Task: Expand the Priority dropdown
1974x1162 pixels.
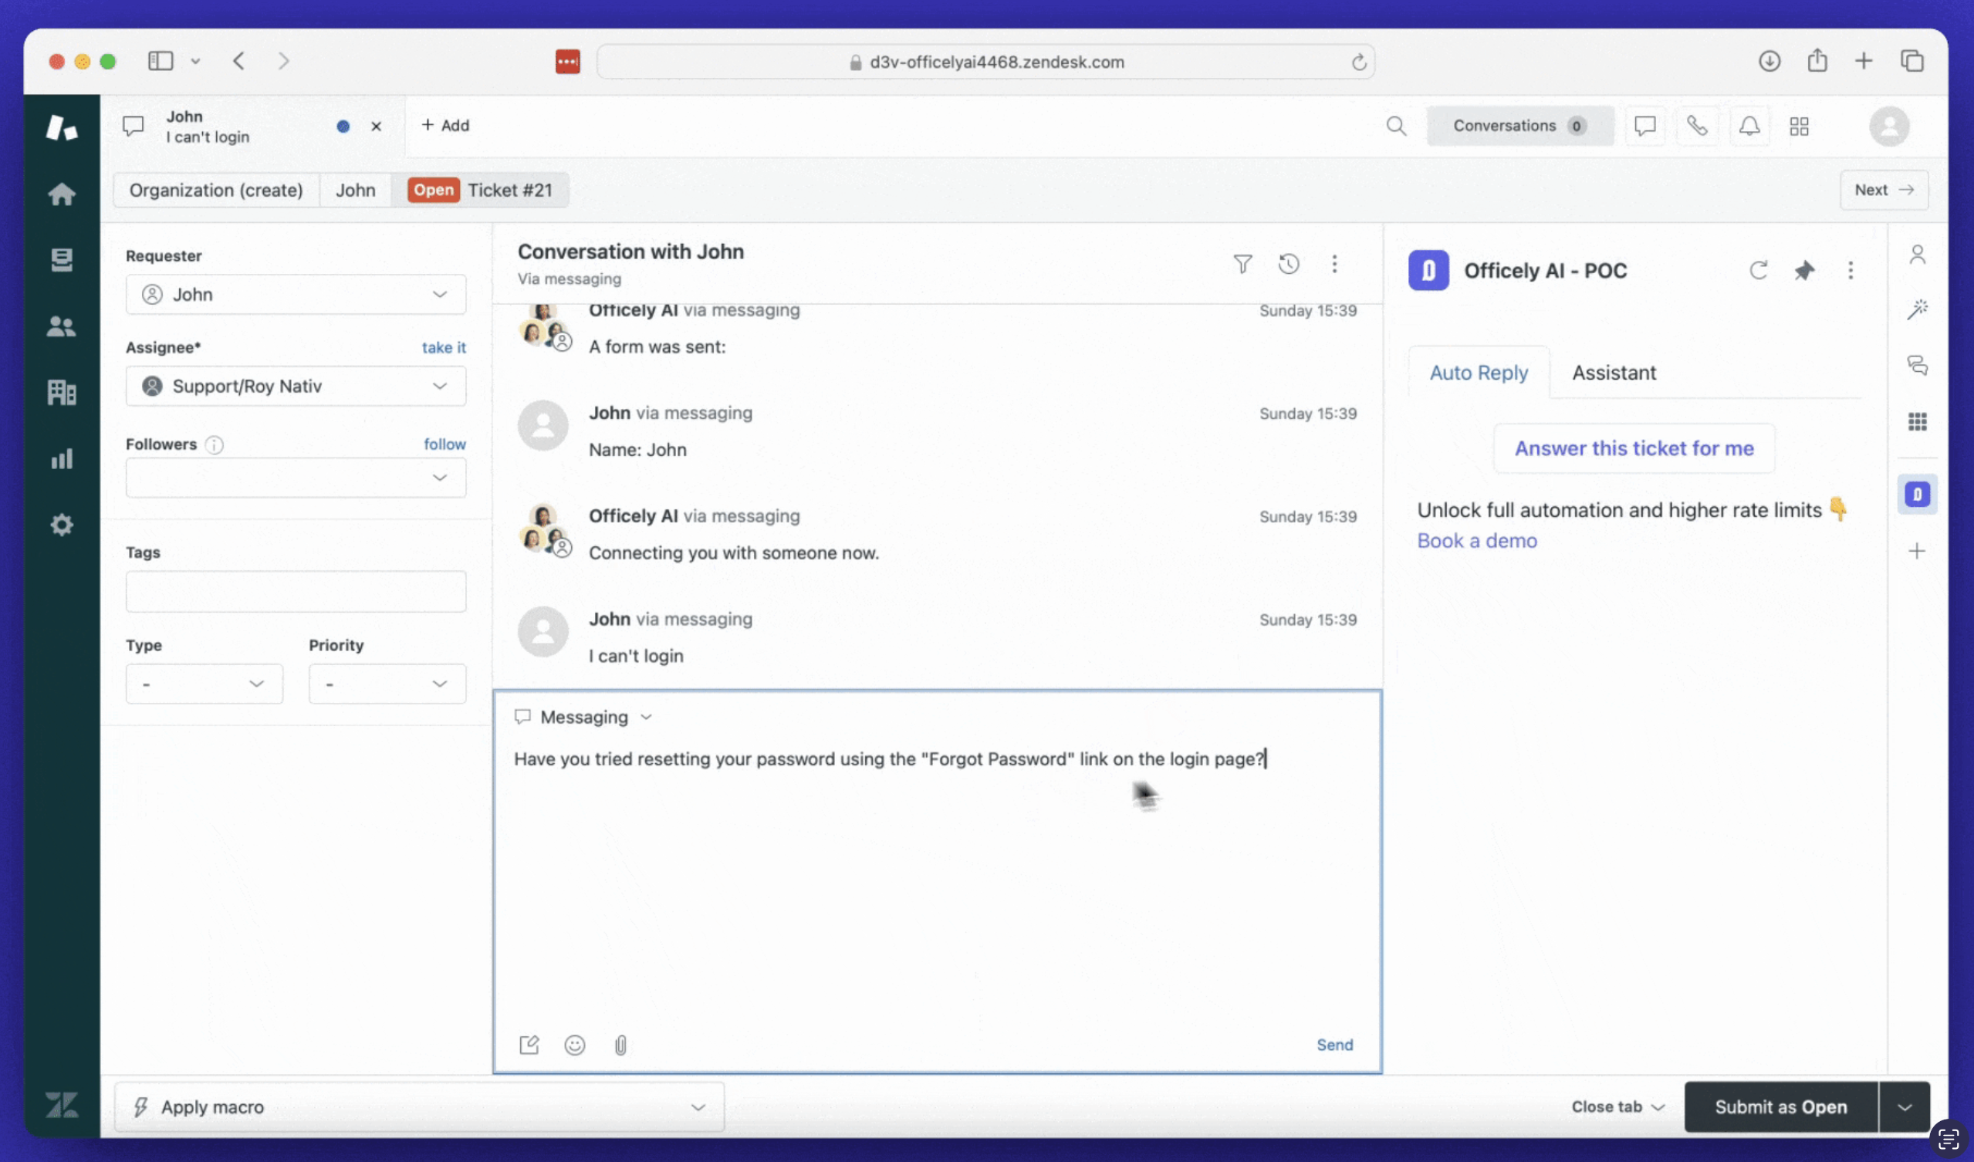Action: pos(387,684)
